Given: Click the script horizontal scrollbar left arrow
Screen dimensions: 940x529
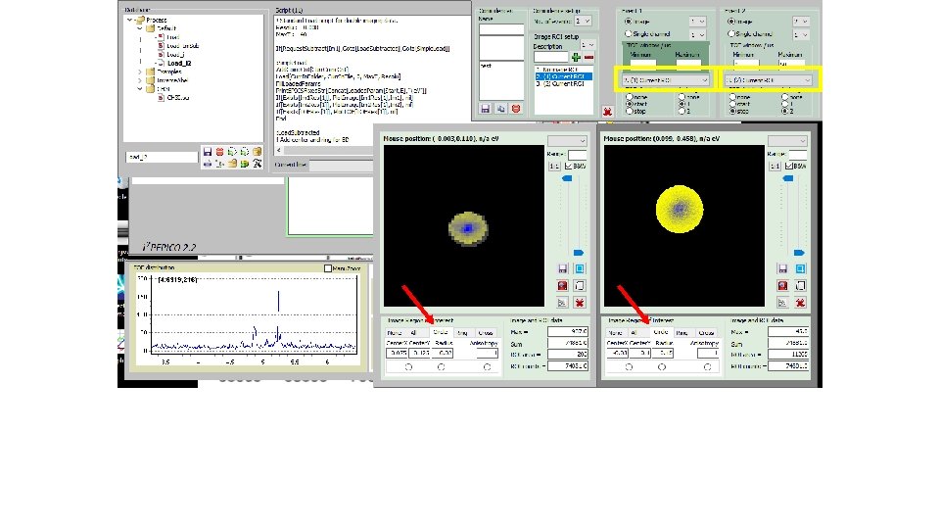Looking at the screenshot, I should pyautogui.click(x=278, y=150).
